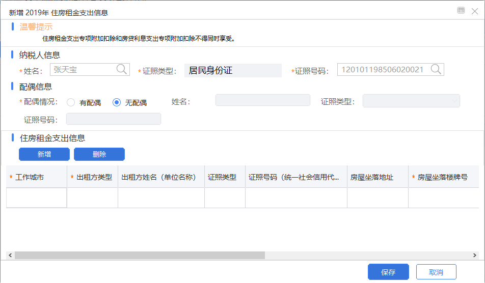Click the 出租方类型 column header
The width and height of the screenshot is (485, 283).
[x=93, y=177]
